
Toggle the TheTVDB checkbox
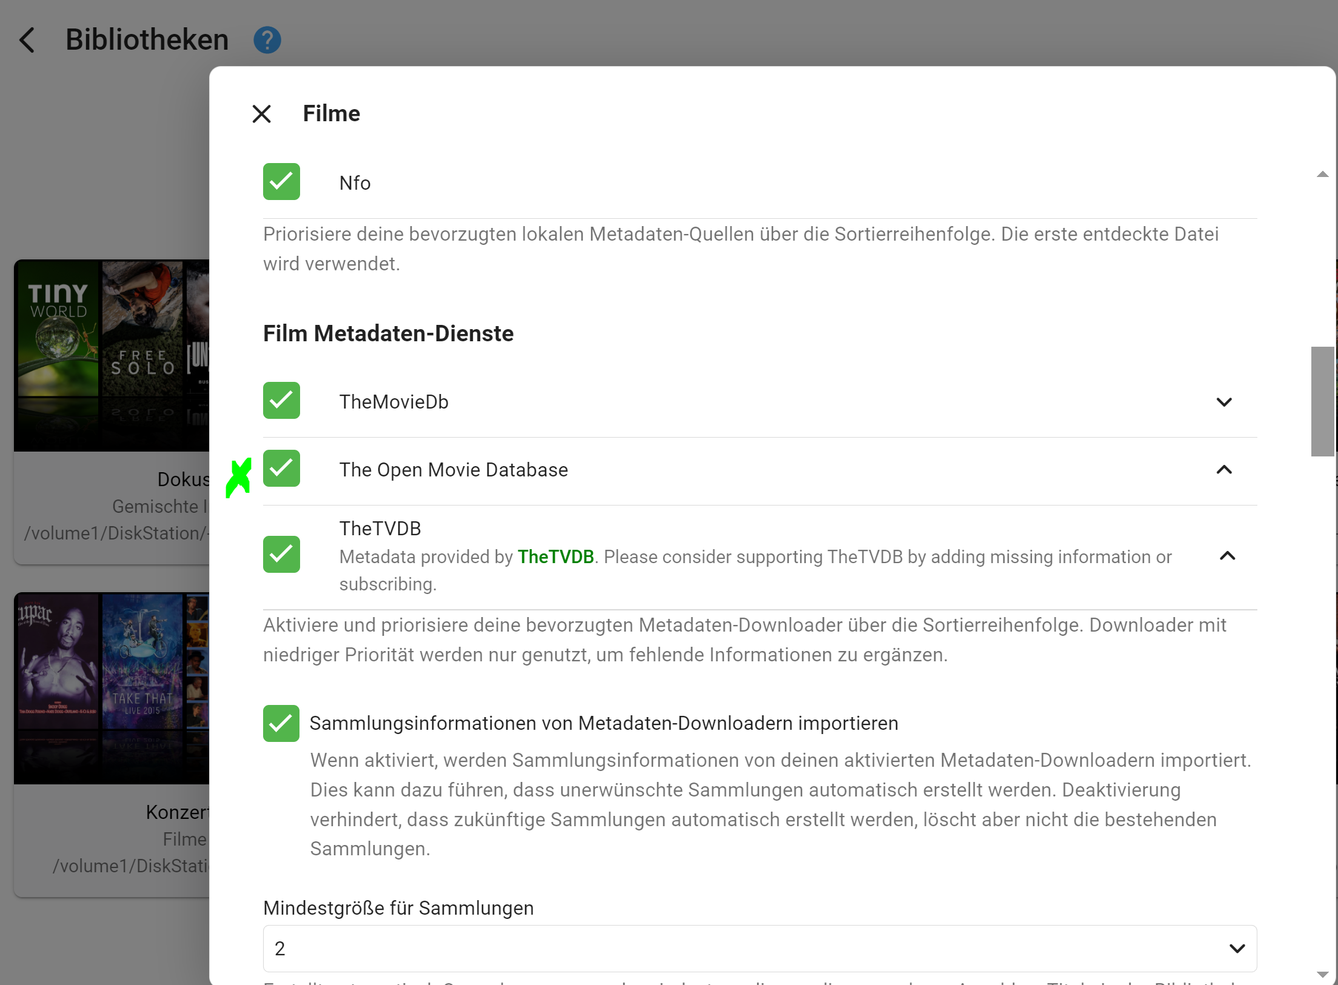[x=281, y=555]
